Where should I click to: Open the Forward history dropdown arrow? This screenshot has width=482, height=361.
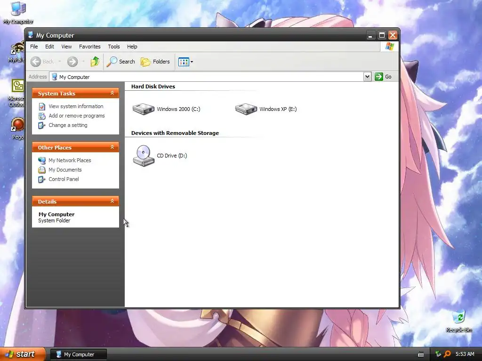[83, 62]
